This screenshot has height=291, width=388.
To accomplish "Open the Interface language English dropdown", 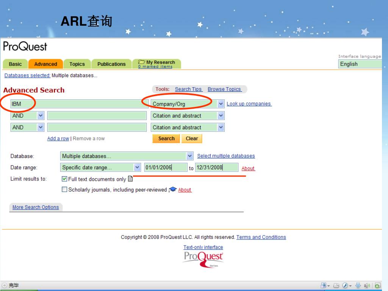I will pyautogui.click(x=360, y=64).
